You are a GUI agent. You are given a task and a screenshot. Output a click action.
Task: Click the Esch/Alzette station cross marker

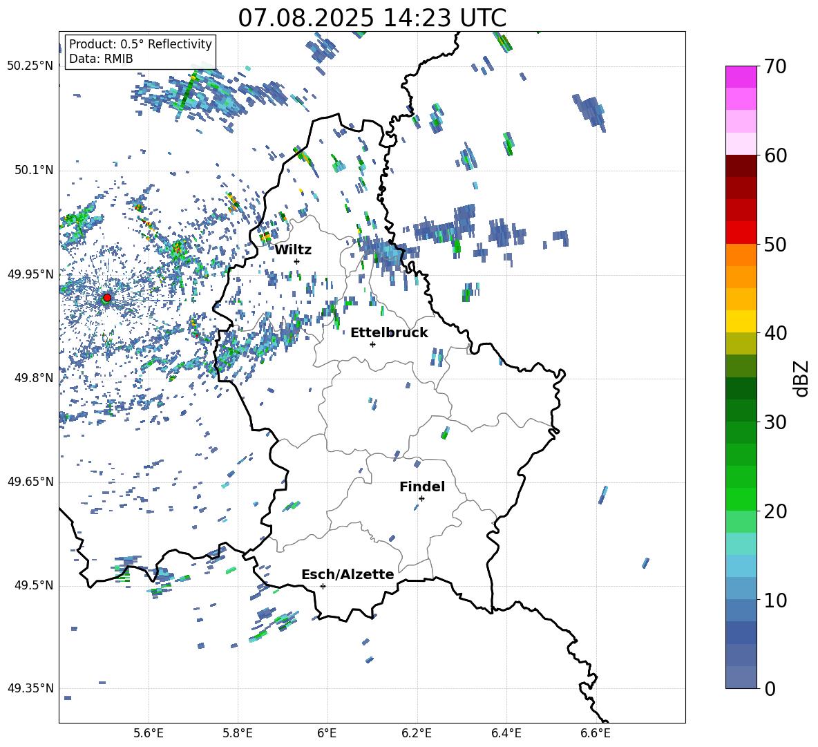[x=323, y=586]
